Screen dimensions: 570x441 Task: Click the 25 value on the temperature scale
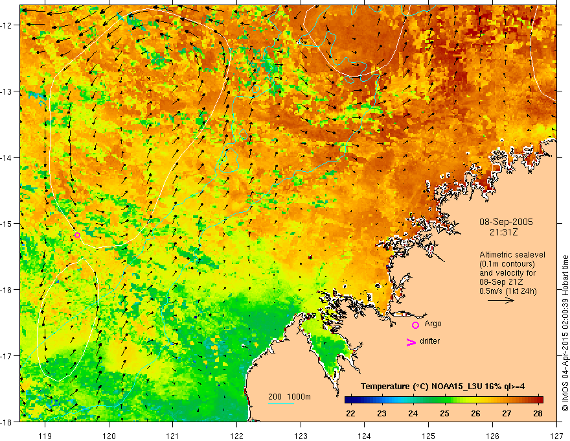point(444,413)
